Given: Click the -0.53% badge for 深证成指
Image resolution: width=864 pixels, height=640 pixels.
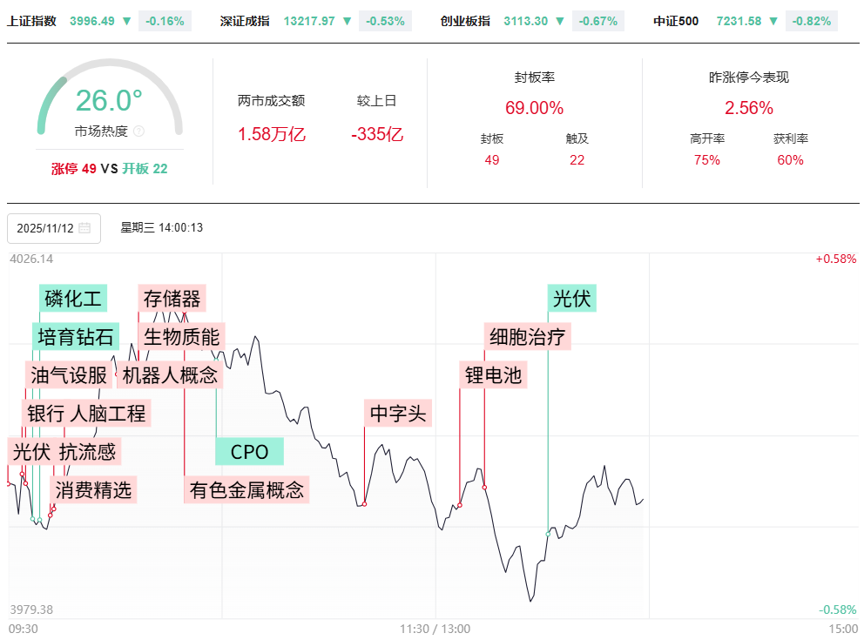Looking at the screenshot, I should [384, 21].
